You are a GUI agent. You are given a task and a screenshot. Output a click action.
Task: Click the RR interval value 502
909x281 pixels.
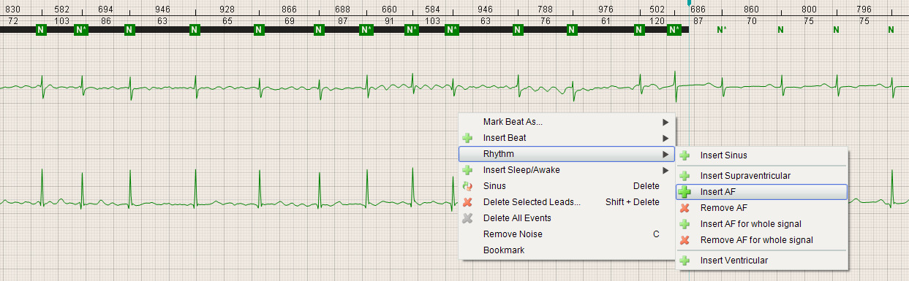657,9
